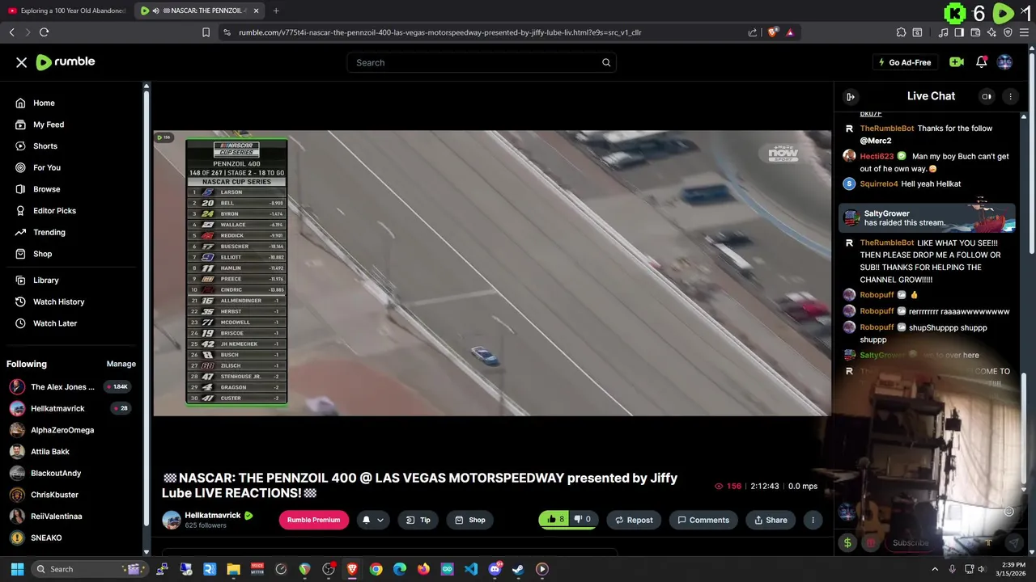The width and height of the screenshot is (1036, 582).
Task: Switch to the Exploring a 100 Year Old Abandoned tab
Action: (66, 11)
